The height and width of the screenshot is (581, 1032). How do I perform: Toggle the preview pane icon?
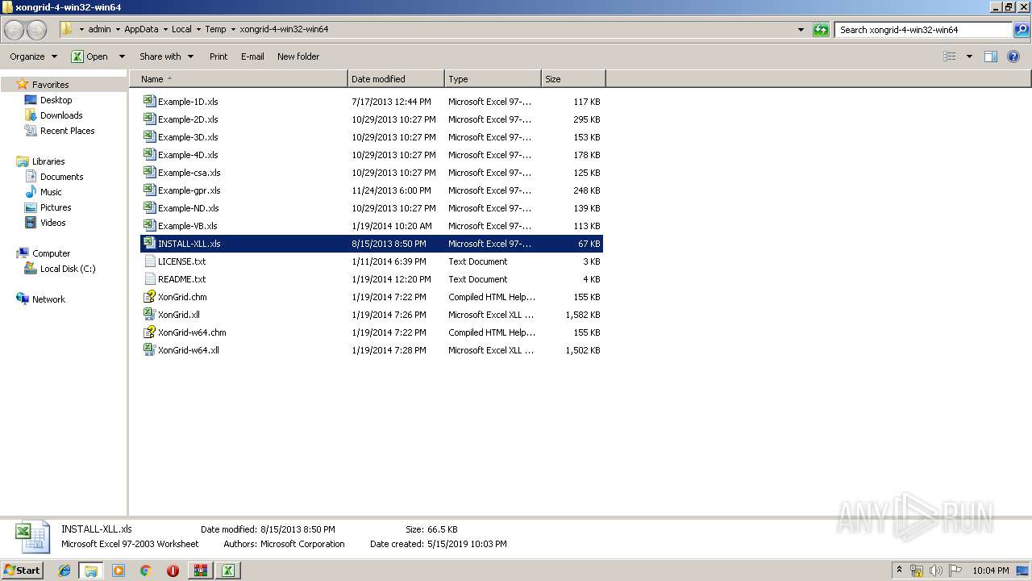click(x=991, y=56)
